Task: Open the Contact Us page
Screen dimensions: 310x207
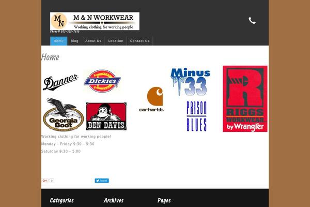Action: tap(140, 41)
